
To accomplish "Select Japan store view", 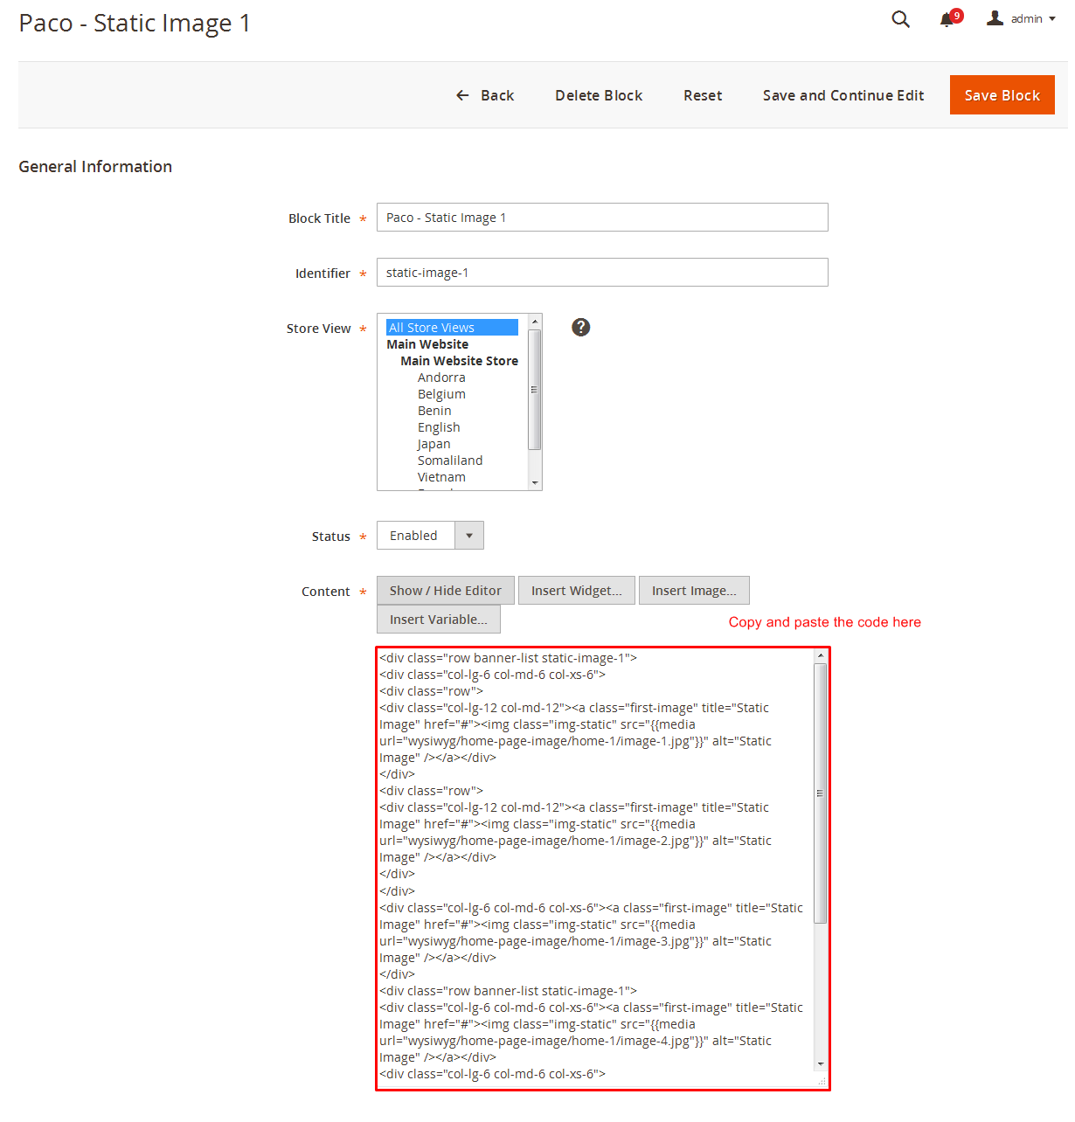I will (434, 444).
